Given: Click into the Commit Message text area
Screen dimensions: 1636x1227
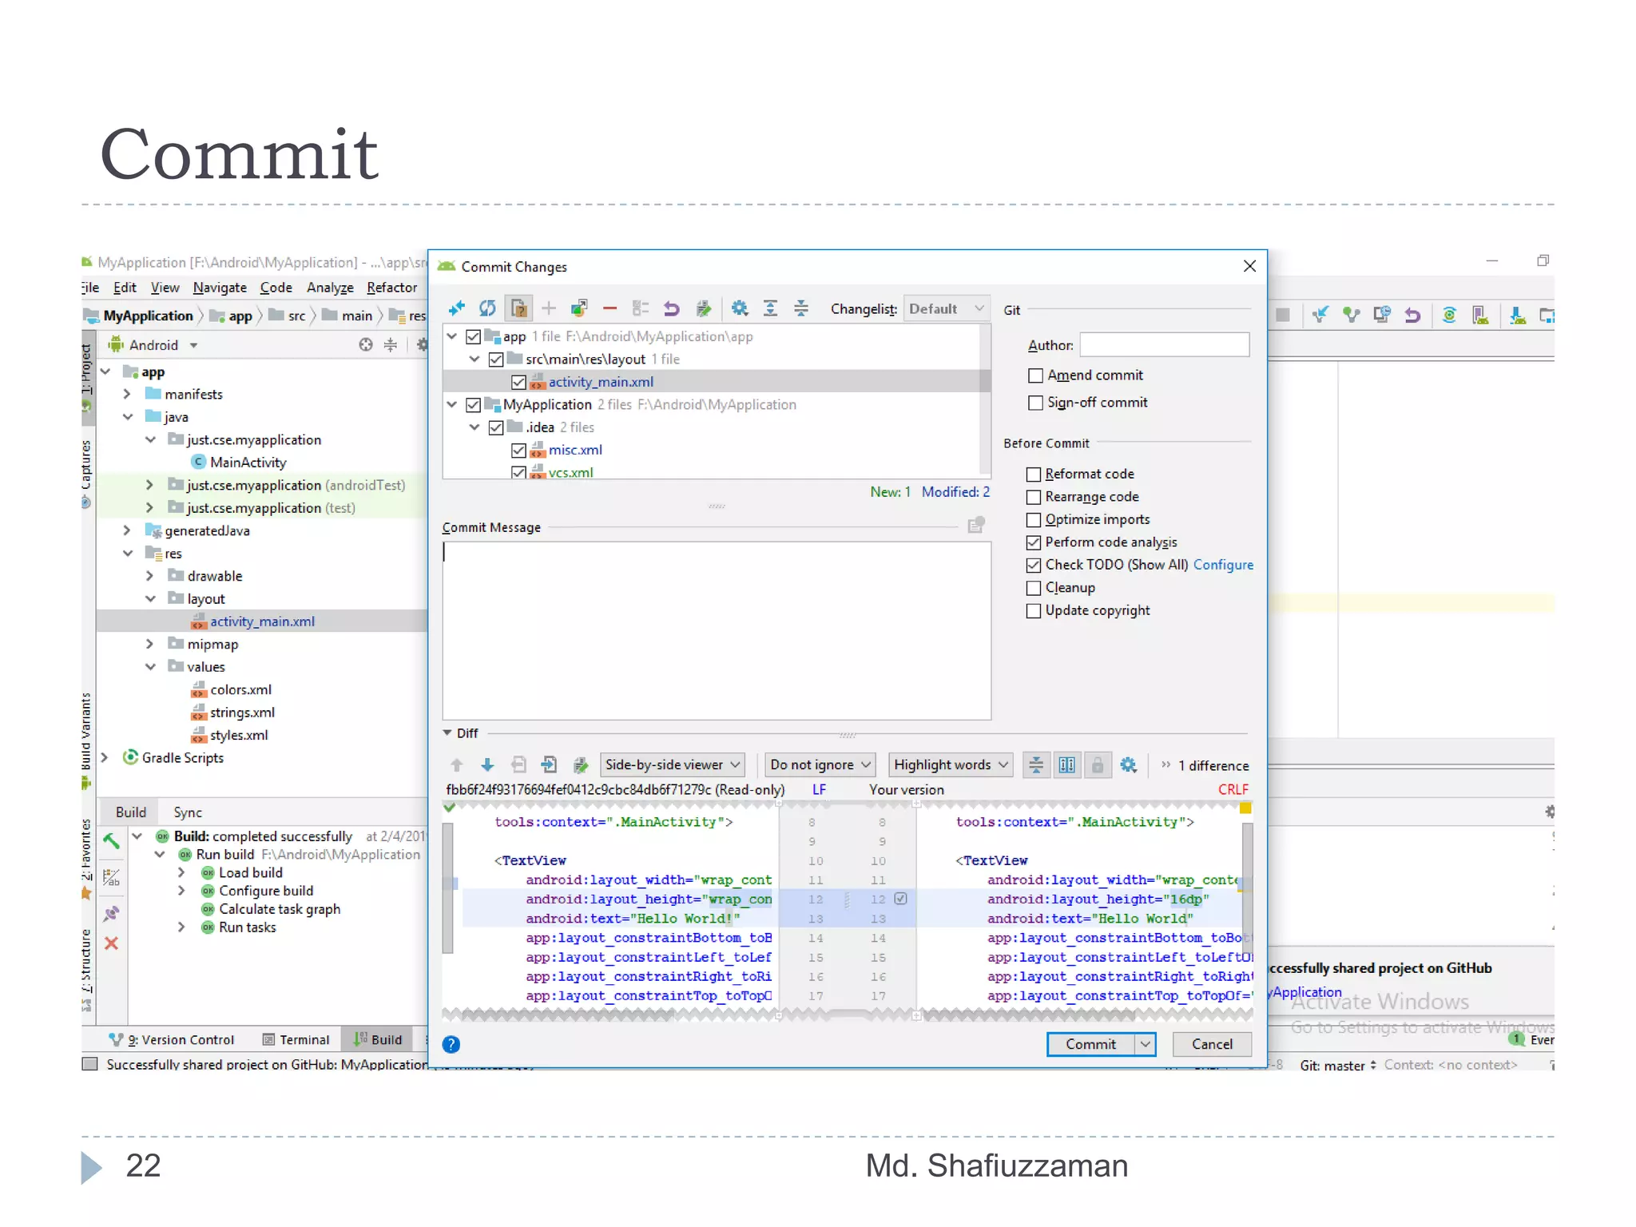Looking at the screenshot, I should tap(717, 631).
